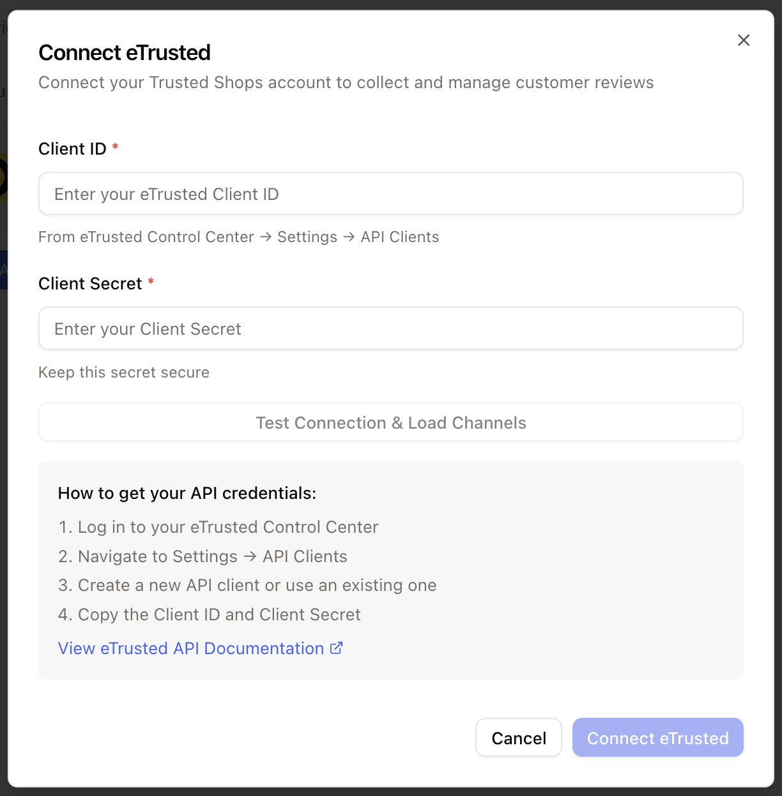Select step 4 Copy Client ID instruction
The height and width of the screenshot is (796, 782).
210,615
